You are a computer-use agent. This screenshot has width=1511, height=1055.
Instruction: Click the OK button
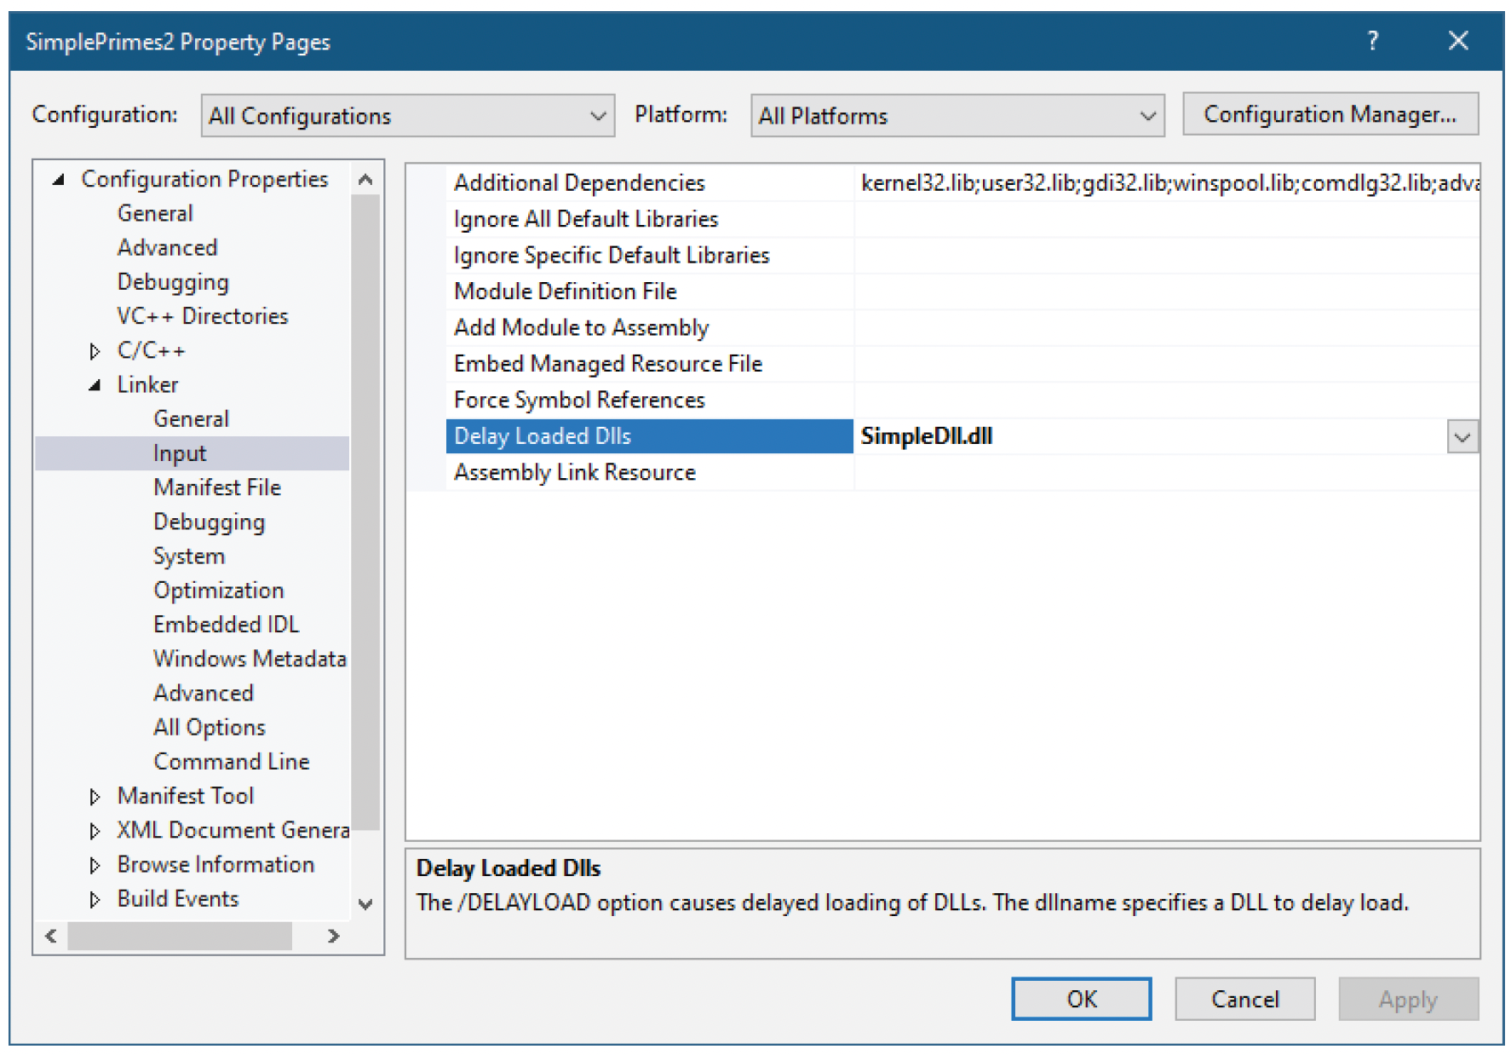tap(1082, 999)
